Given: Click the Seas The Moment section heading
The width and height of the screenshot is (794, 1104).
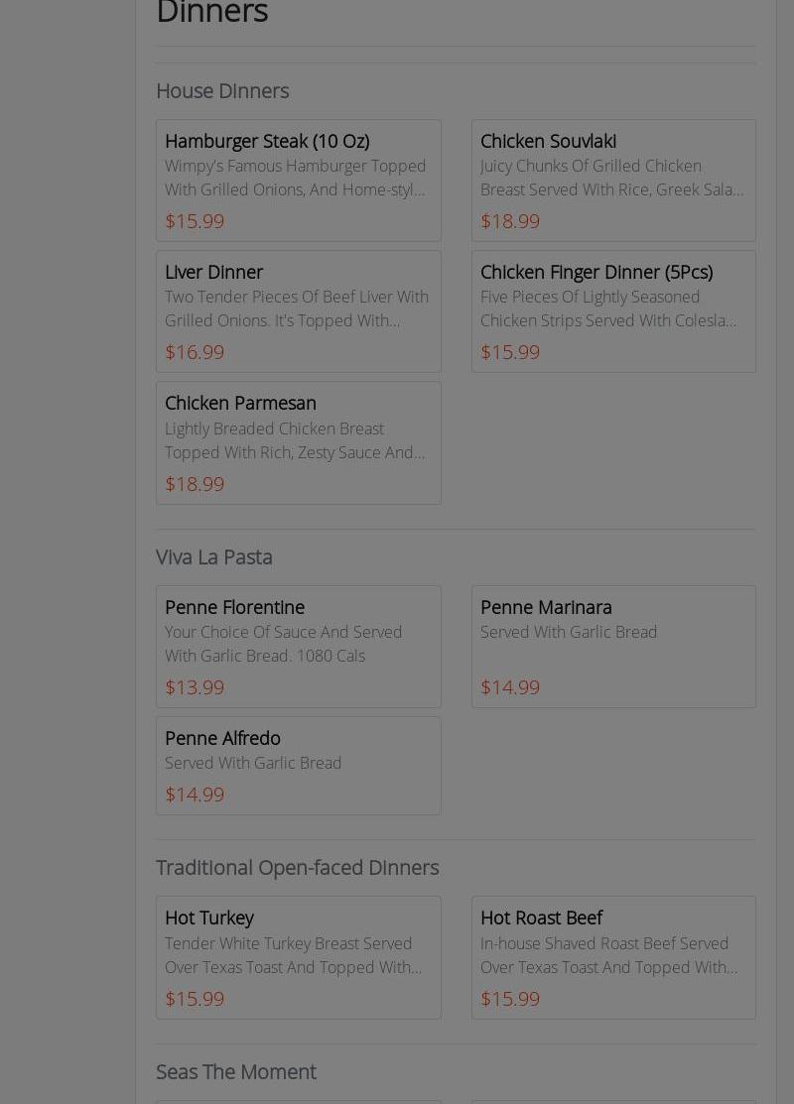Looking at the screenshot, I should pyautogui.click(x=236, y=1071).
